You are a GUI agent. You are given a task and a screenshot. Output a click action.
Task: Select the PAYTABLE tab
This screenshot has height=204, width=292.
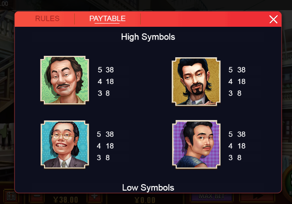(107, 18)
